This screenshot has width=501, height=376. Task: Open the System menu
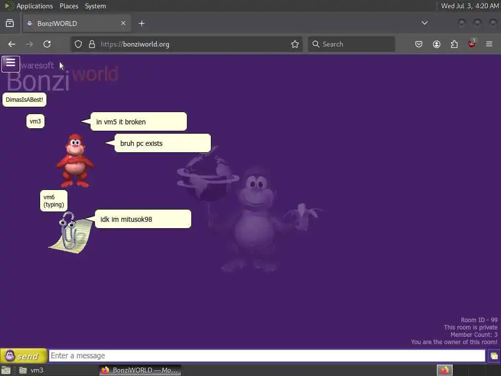pos(95,6)
